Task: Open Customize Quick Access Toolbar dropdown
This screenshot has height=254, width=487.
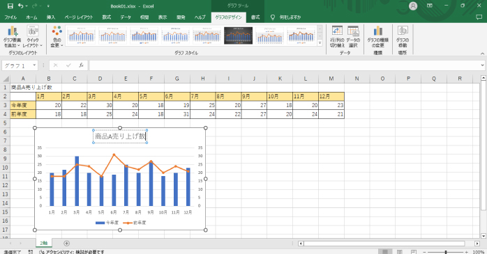Action: click(x=48, y=6)
